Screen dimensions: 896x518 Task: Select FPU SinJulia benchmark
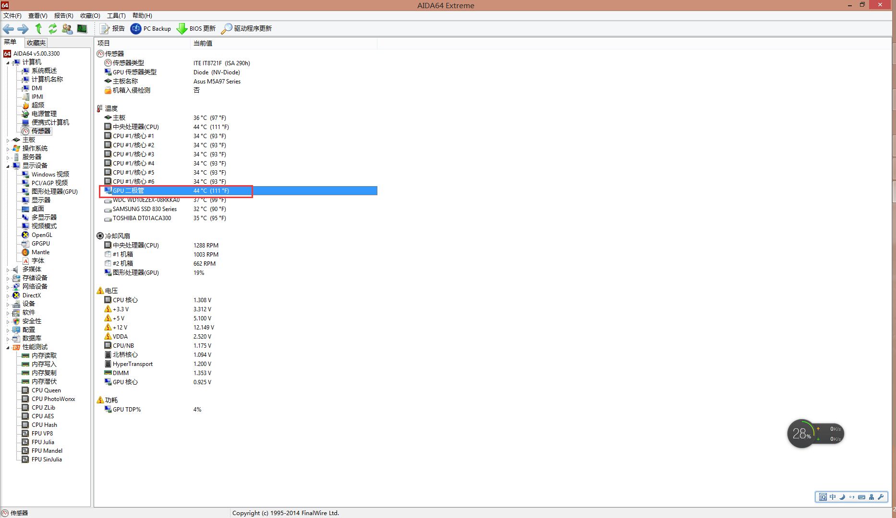point(47,459)
